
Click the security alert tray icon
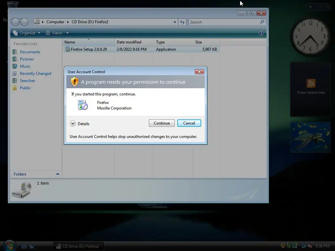[283, 246]
